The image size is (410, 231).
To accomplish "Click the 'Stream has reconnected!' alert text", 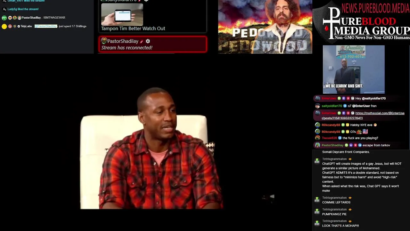I will point(127,48).
